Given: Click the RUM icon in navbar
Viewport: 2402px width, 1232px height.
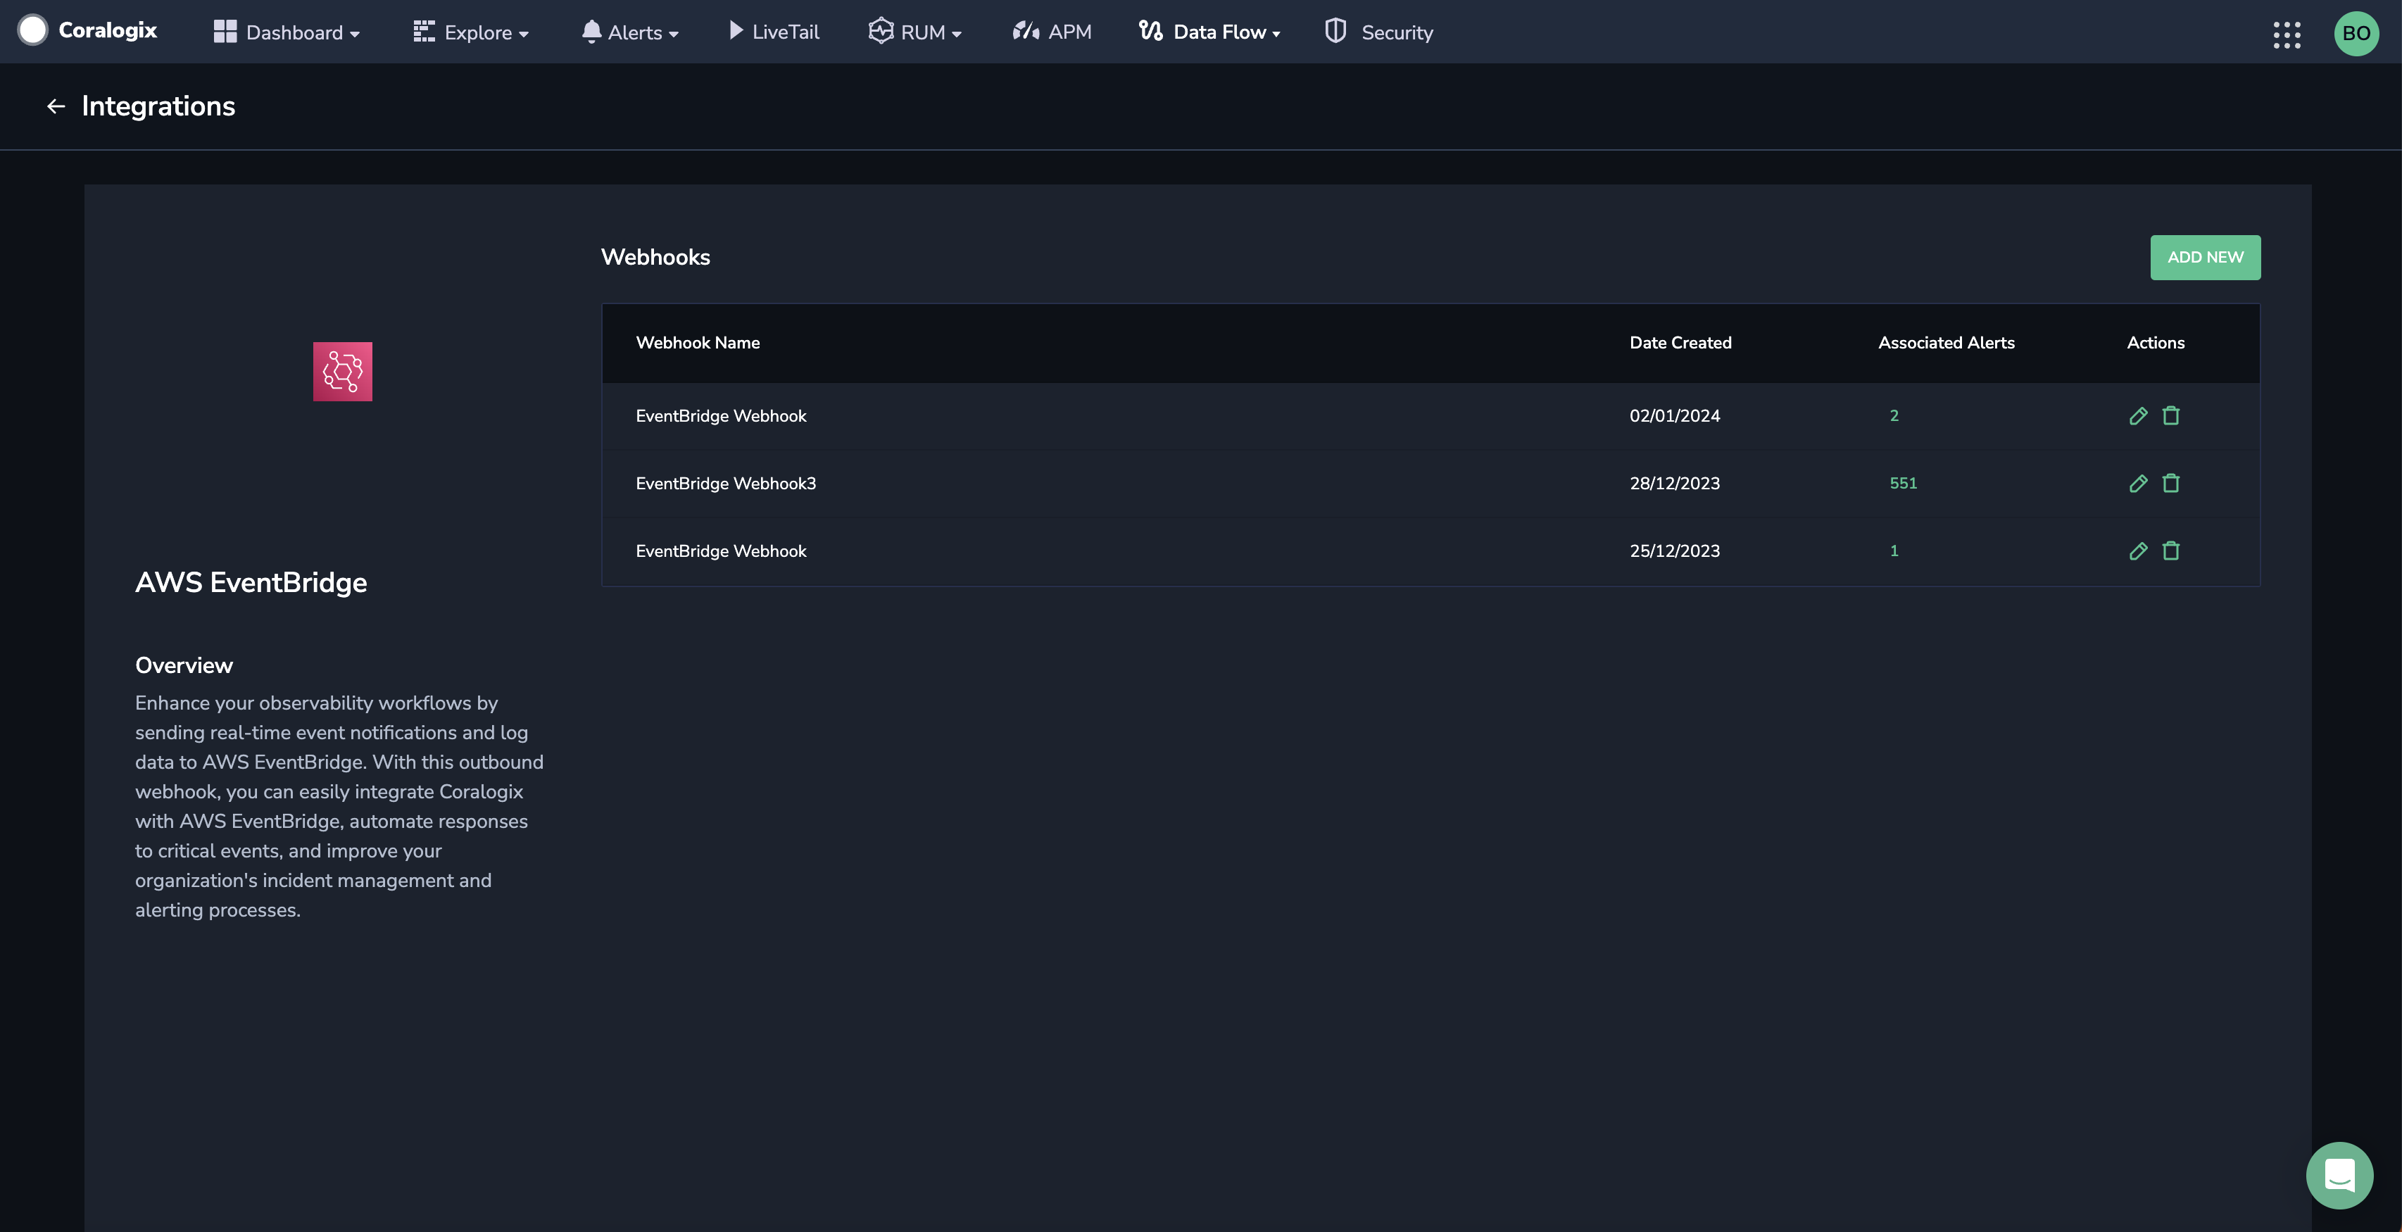Looking at the screenshot, I should (880, 31).
